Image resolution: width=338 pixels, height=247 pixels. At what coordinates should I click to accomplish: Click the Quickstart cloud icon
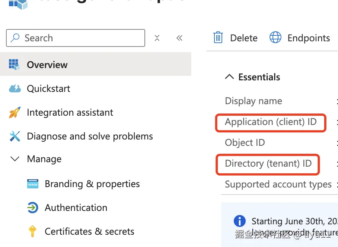pos(15,89)
